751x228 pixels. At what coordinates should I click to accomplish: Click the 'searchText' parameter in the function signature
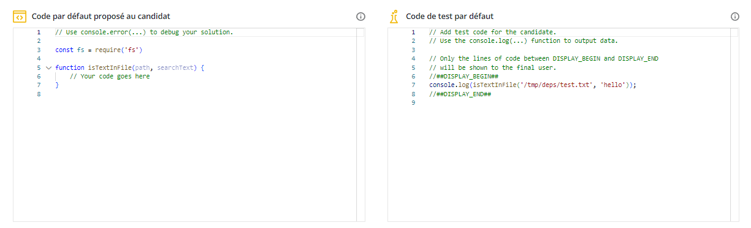tap(175, 67)
